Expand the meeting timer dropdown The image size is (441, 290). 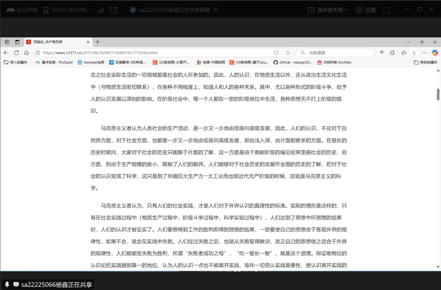coord(68,10)
